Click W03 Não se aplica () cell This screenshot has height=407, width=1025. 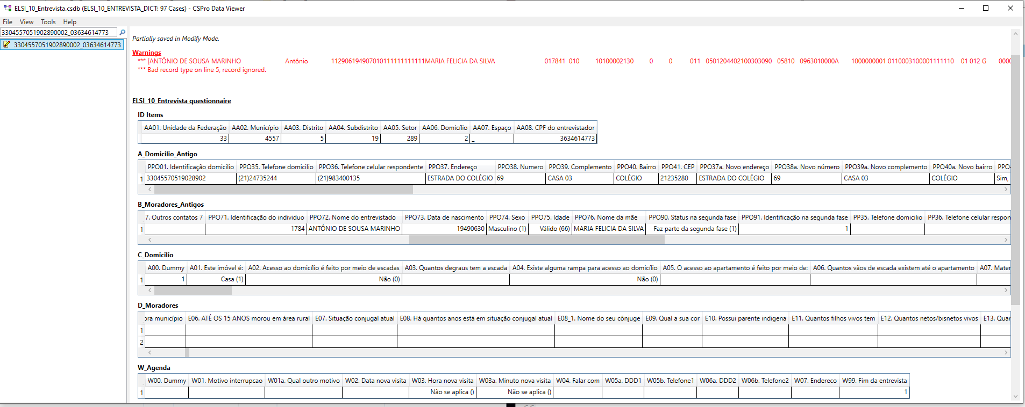pyautogui.click(x=443, y=392)
